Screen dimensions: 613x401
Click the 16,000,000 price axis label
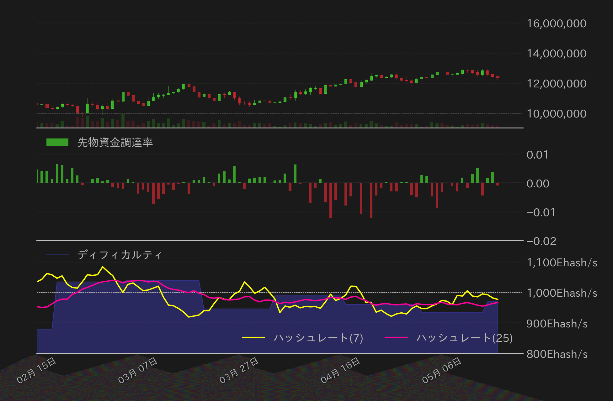pos(557,23)
